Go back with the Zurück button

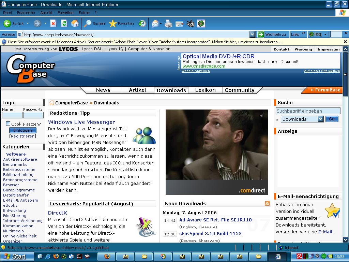[x=13, y=24]
